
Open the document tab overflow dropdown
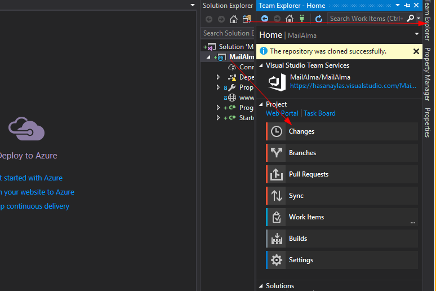[x=193, y=5]
